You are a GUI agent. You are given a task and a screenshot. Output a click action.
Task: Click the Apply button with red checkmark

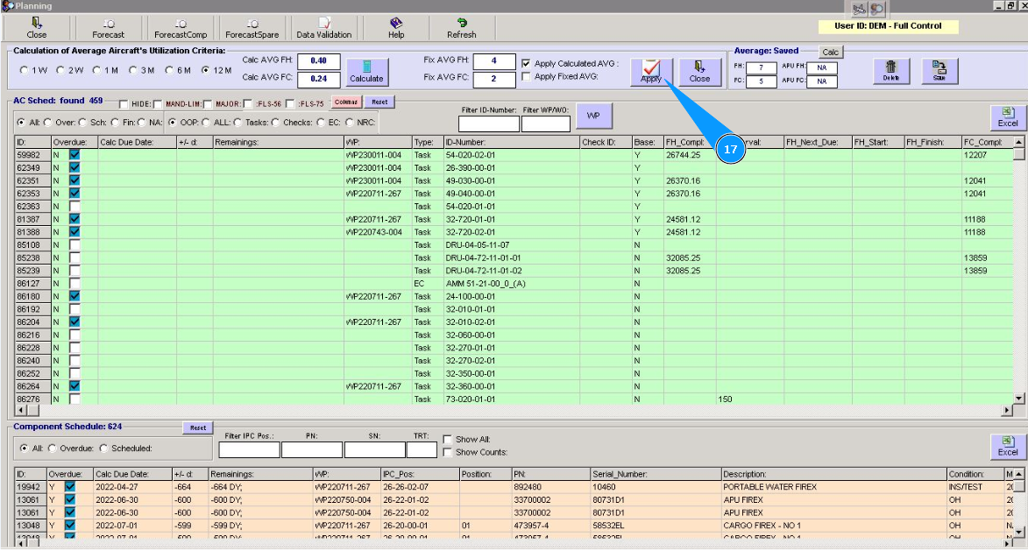point(651,71)
